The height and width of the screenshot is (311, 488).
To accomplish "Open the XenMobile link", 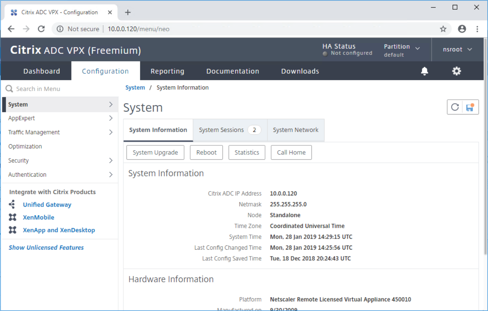I will click(38, 217).
